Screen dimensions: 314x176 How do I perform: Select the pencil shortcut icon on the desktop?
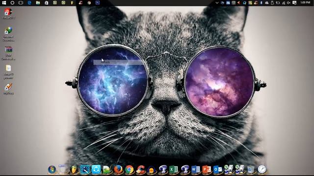pyautogui.click(x=8, y=89)
